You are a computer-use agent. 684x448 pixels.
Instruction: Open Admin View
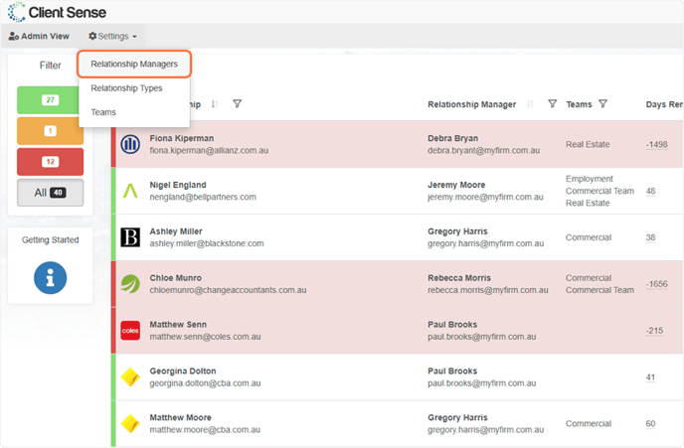(39, 36)
